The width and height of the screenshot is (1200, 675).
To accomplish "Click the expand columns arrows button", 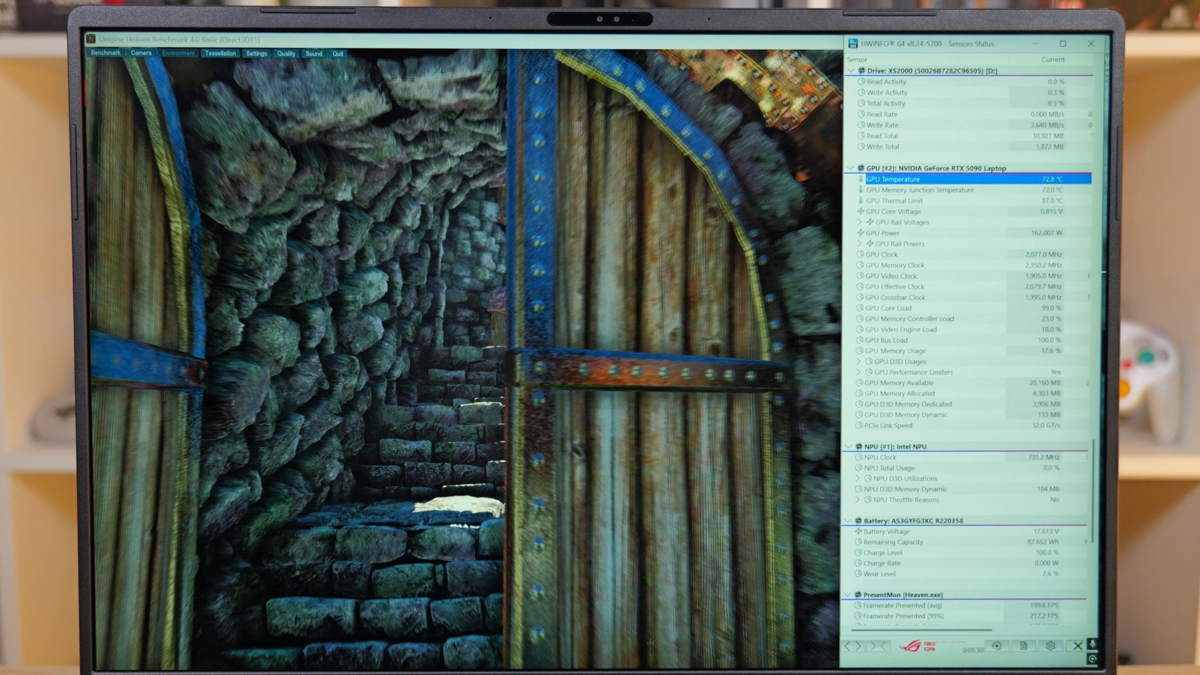I will (x=852, y=646).
